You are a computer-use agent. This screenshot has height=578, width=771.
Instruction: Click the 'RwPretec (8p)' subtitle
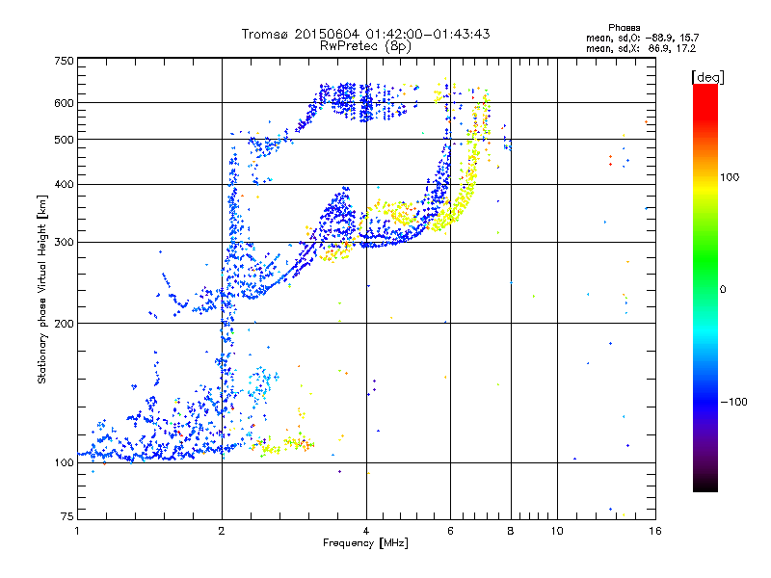point(365,46)
